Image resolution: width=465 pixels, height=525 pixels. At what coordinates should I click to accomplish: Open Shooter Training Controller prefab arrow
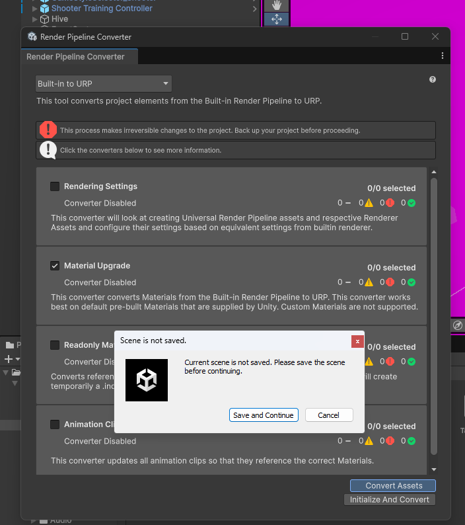[x=255, y=9]
